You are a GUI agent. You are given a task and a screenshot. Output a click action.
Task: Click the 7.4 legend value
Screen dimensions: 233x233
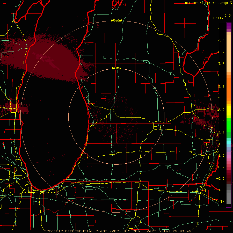[x=221, y=64]
